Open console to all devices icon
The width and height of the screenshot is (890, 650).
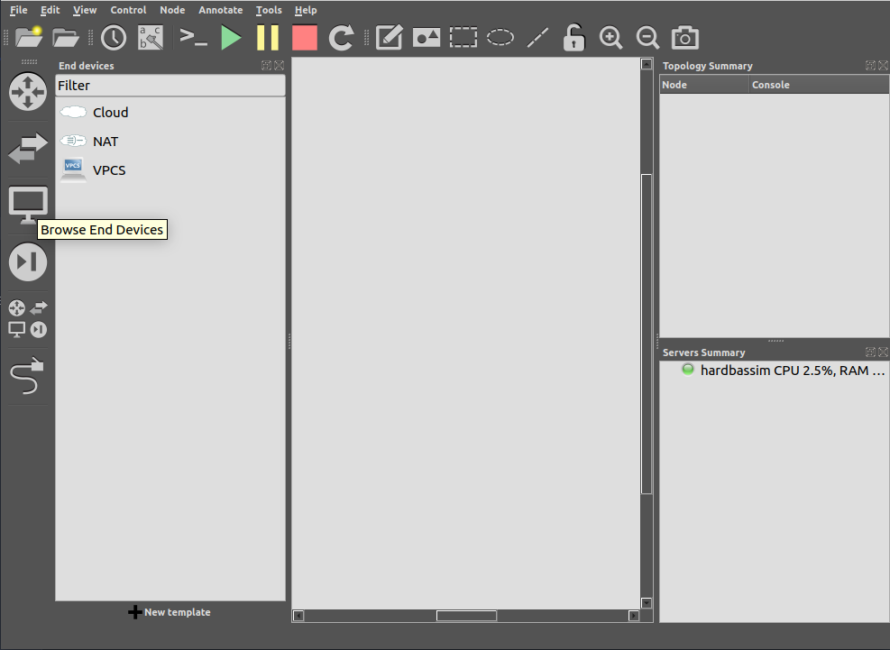coord(193,37)
